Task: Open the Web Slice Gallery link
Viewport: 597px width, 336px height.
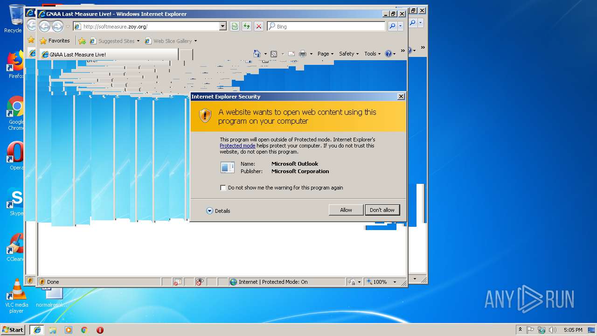Action: point(171,41)
